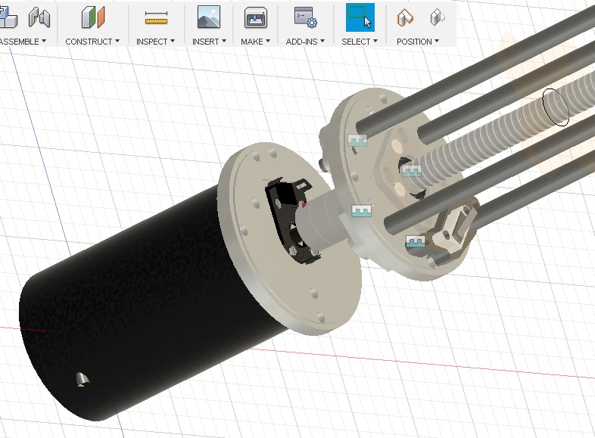595x438 pixels.
Task: Click the second Position tool icon
Action: 437,17
